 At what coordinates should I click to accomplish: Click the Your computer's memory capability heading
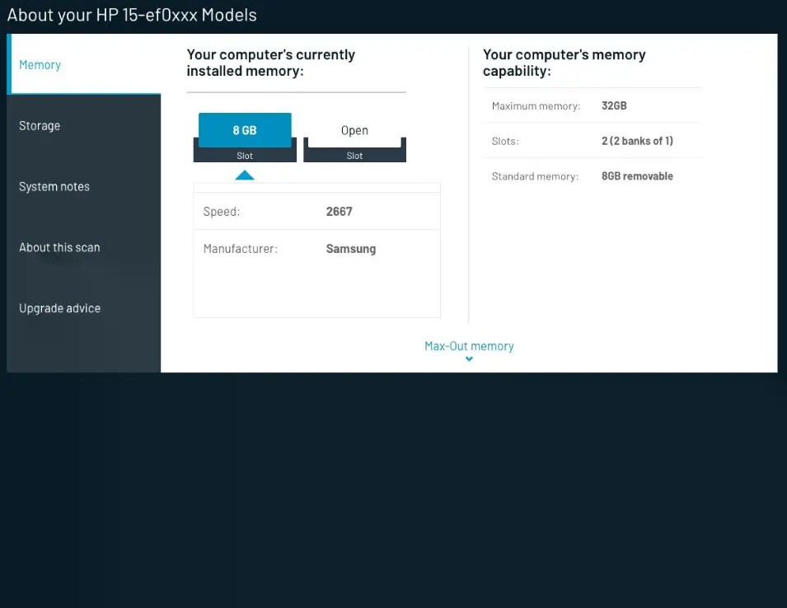[564, 63]
